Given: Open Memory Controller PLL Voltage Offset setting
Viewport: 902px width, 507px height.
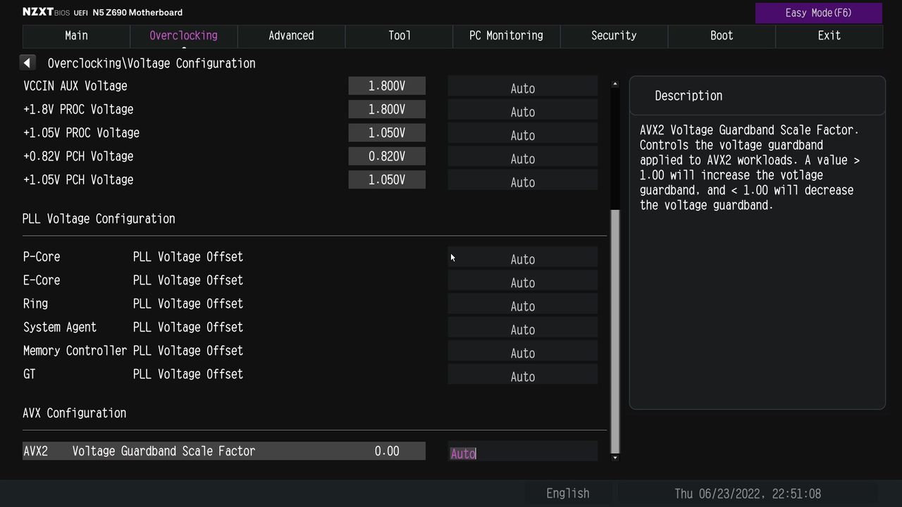Looking at the screenshot, I should [523, 351].
